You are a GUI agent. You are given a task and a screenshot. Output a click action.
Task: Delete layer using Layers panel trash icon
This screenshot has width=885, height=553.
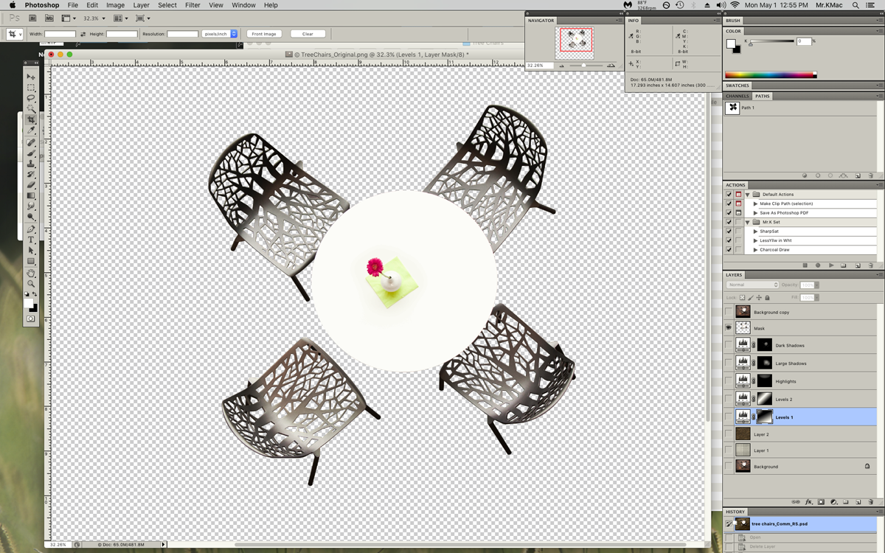(870, 502)
